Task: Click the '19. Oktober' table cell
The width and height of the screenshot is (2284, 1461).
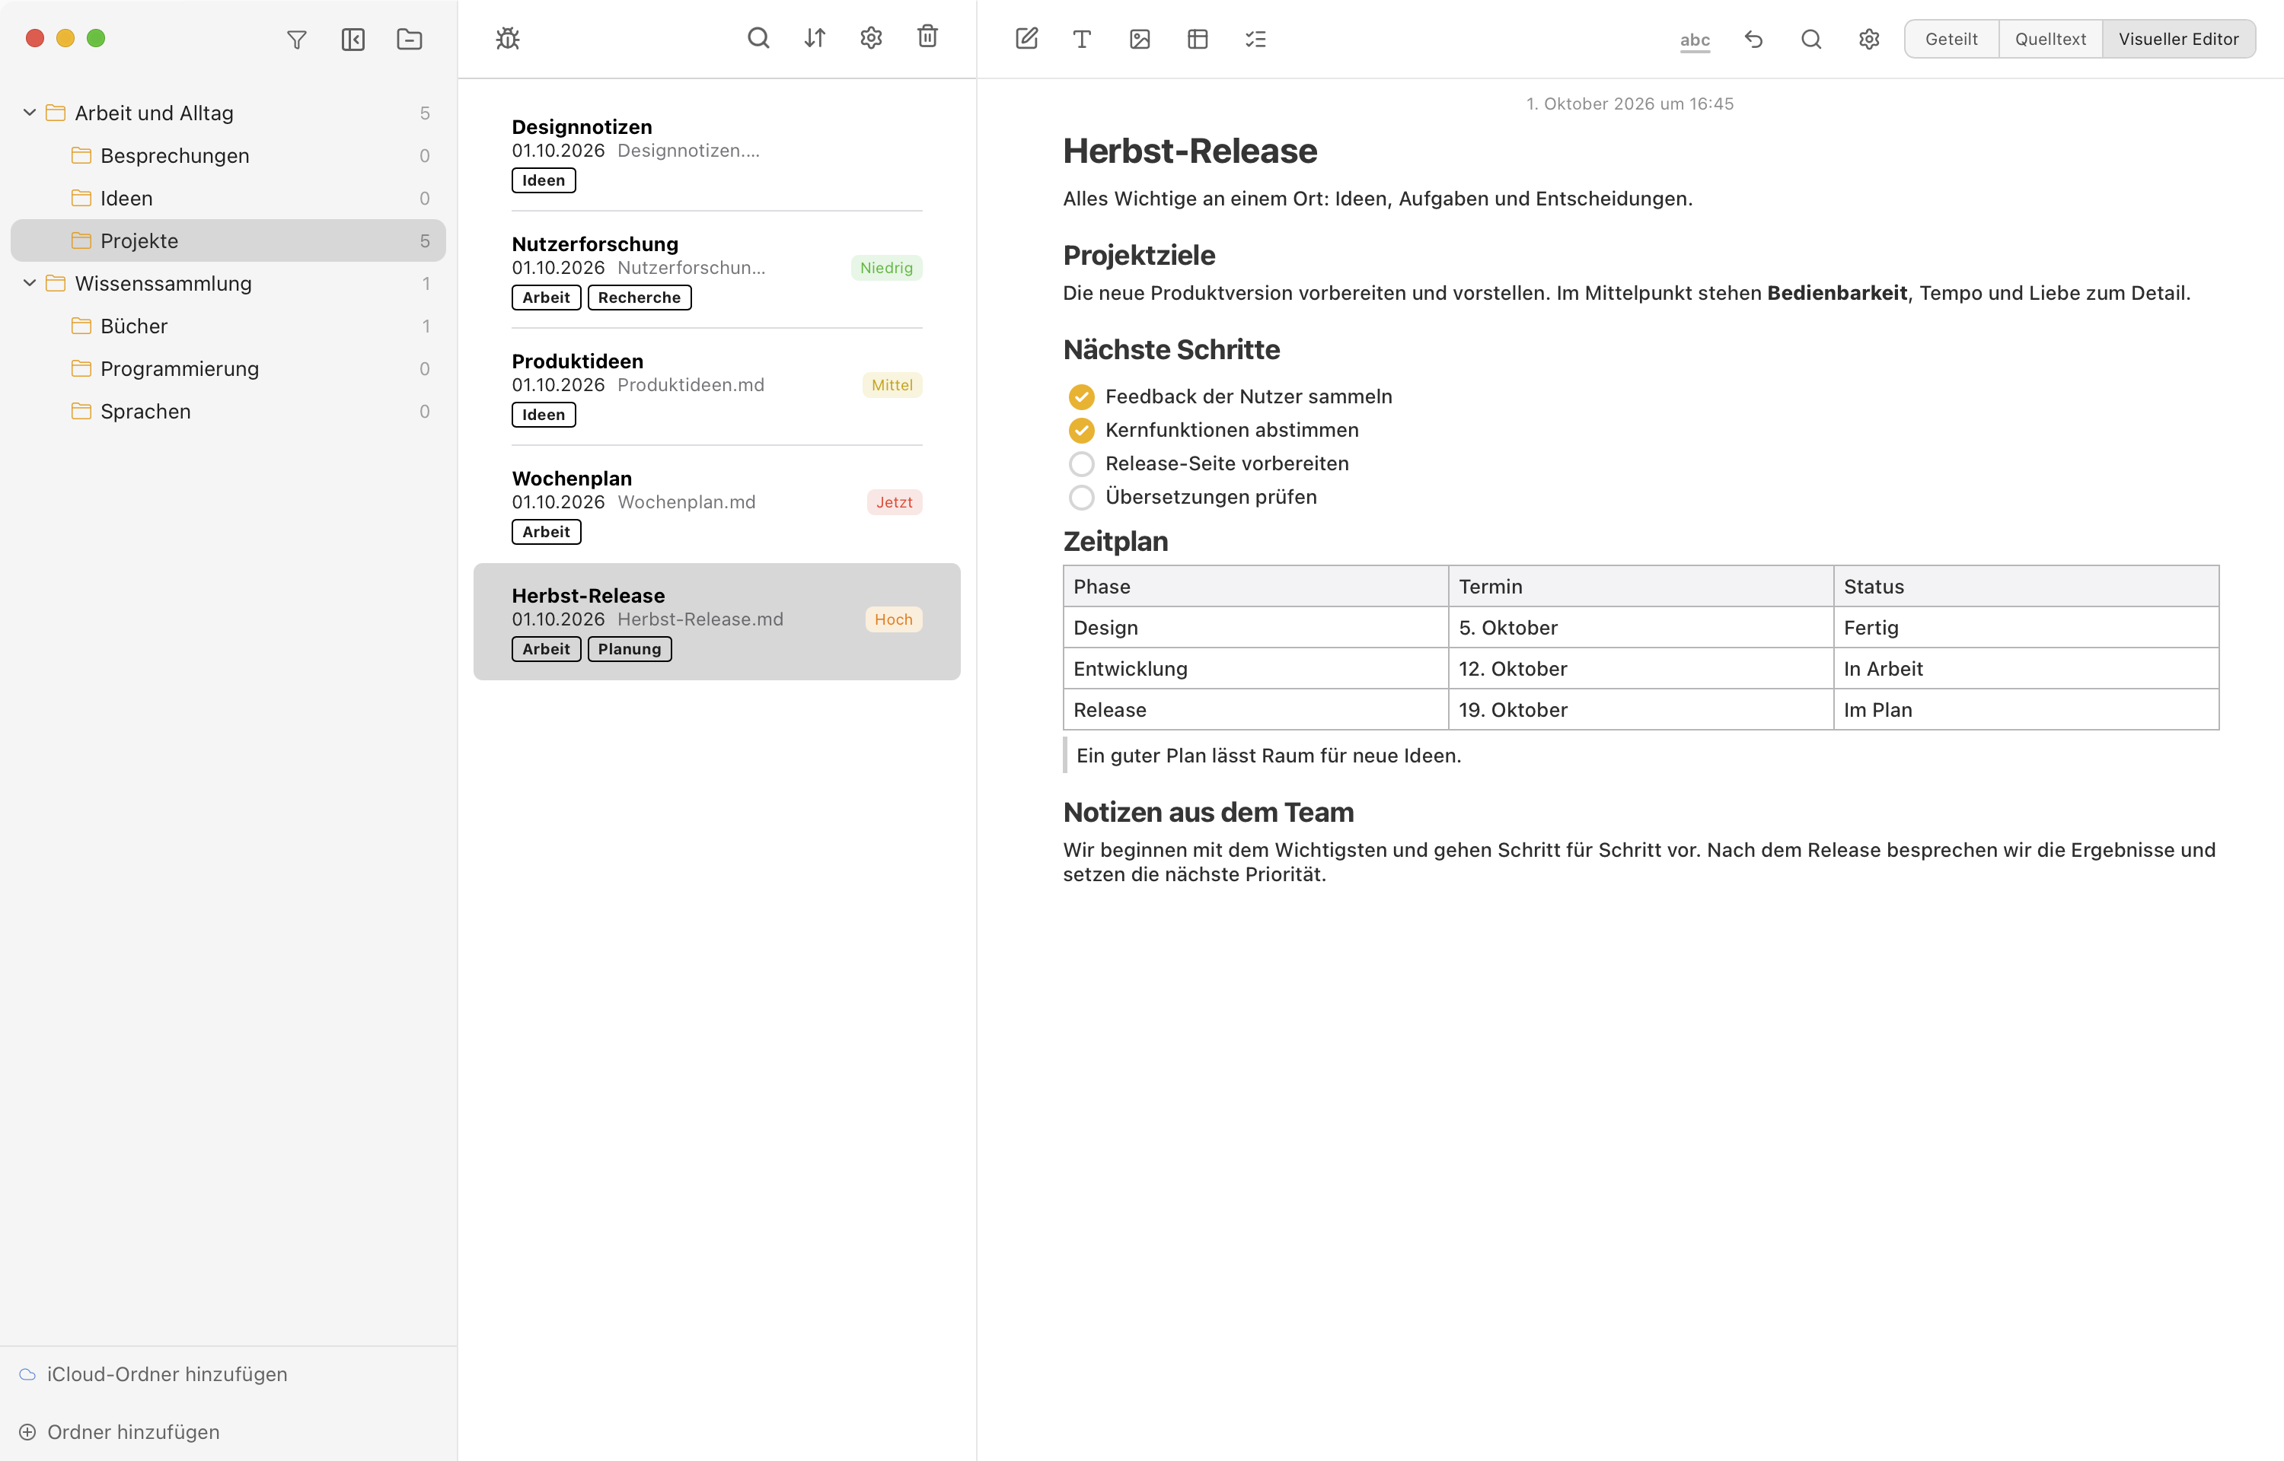Action: pos(1641,710)
